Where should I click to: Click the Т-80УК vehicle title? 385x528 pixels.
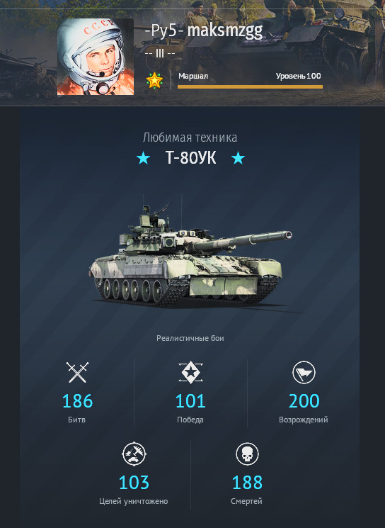pyautogui.click(x=190, y=157)
